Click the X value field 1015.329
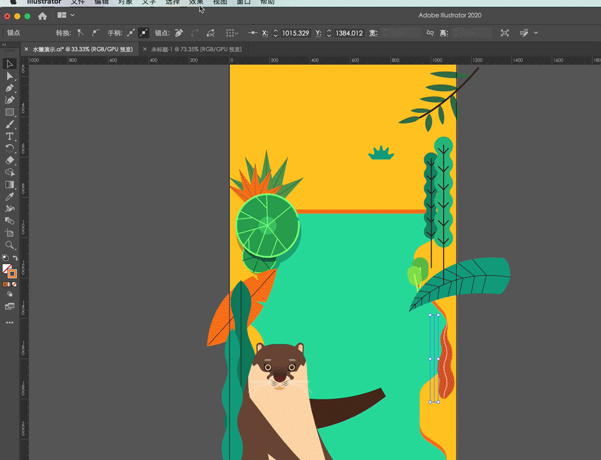 [x=296, y=33]
